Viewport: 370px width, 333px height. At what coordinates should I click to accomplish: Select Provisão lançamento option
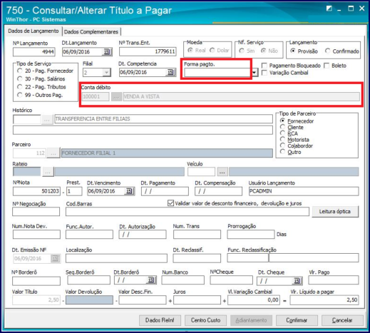[293, 51]
